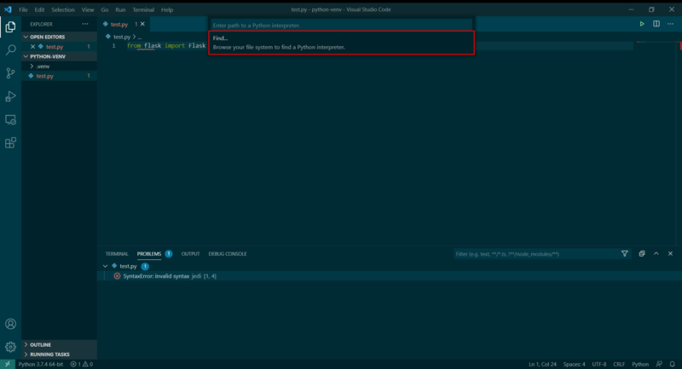682x369 pixels.
Task: Open the Edit menu
Action: pyautogui.click(x=39, y=9)
